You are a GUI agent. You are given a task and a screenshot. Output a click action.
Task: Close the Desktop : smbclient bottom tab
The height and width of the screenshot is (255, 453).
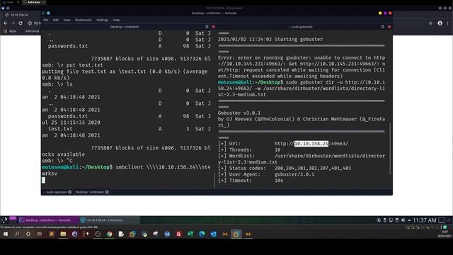(107, 192)
